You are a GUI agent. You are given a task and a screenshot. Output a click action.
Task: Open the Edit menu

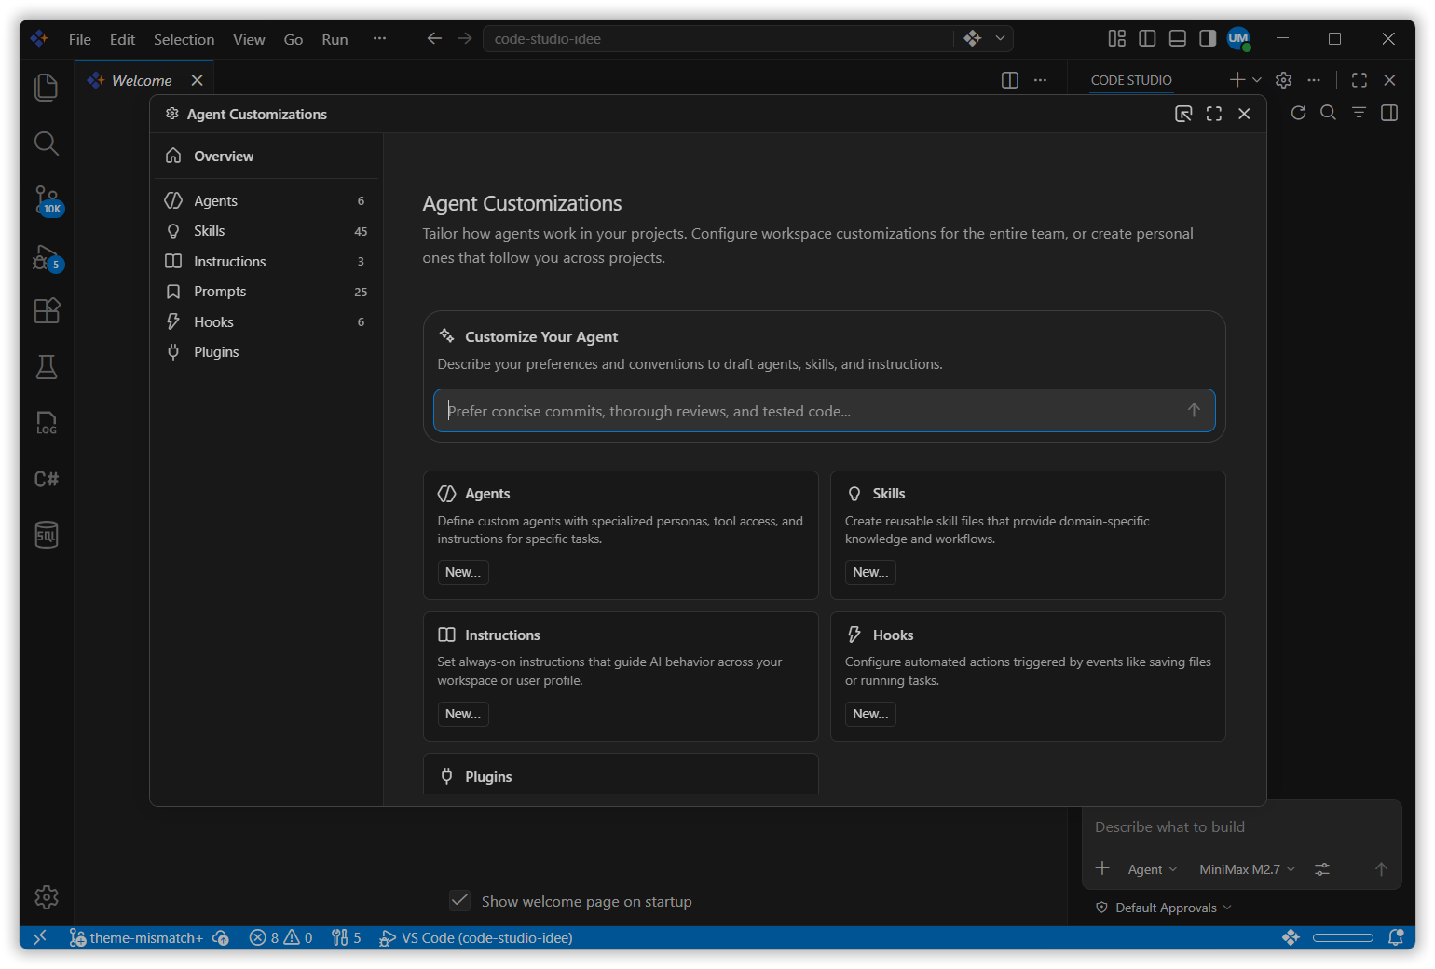[x=122, y=39]
